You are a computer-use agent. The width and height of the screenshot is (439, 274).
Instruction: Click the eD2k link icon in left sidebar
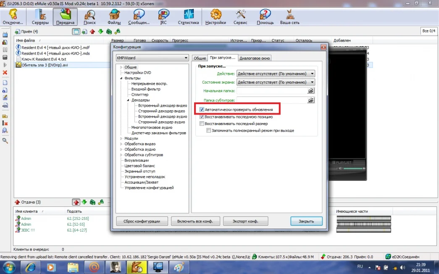(5, 106)
